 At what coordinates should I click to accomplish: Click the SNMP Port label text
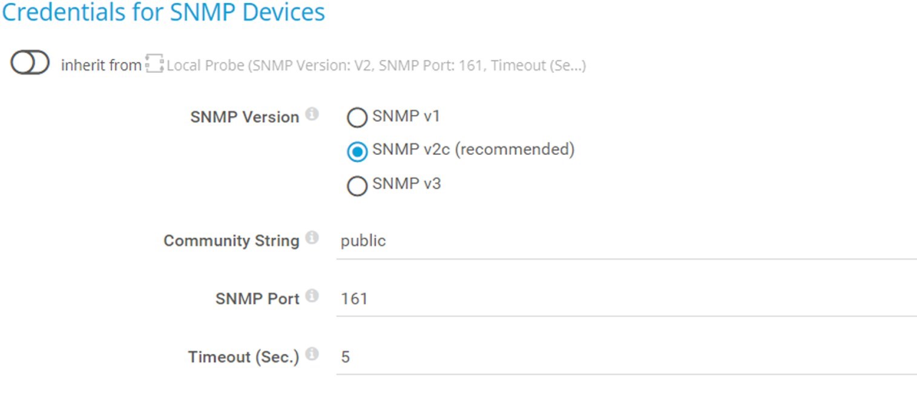tap(257, 299)
